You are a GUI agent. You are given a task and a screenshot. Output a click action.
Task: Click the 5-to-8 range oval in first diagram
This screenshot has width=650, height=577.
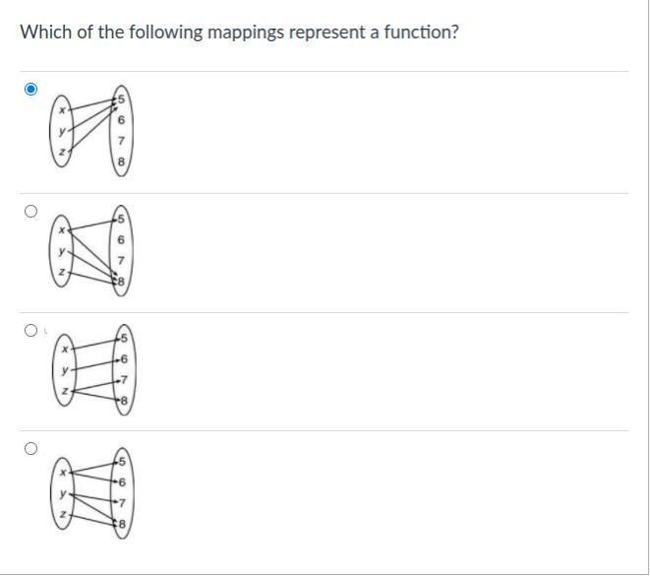click(121, 132)
